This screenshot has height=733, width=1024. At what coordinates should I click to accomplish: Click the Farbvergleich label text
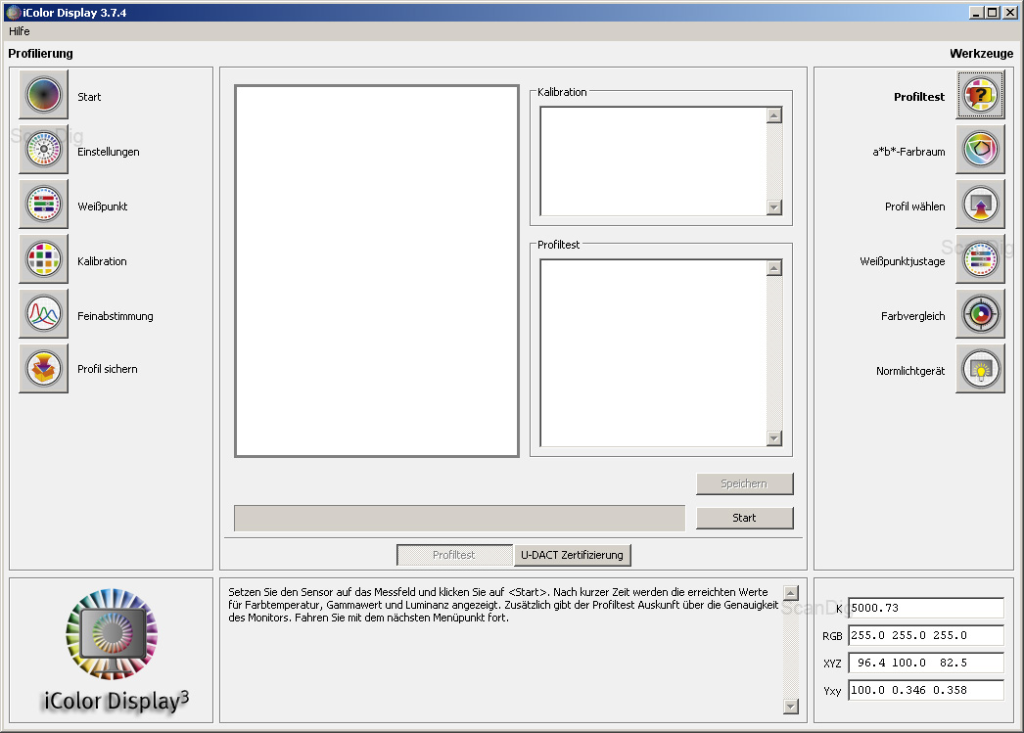[913, 316]
